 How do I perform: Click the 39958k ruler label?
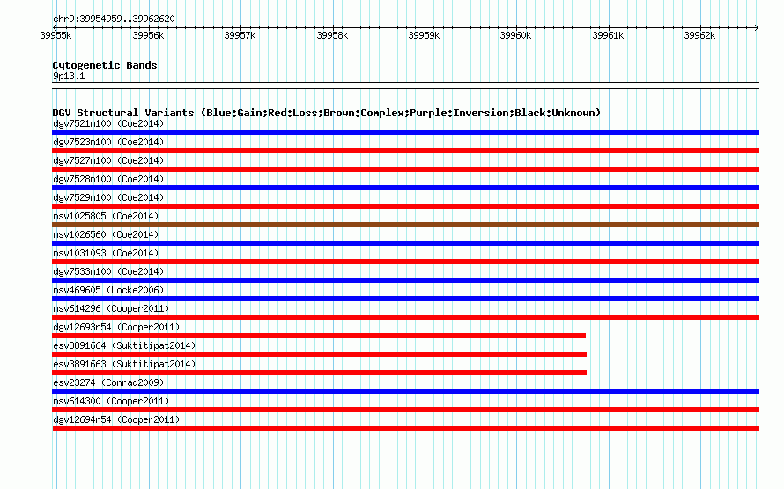332,35
